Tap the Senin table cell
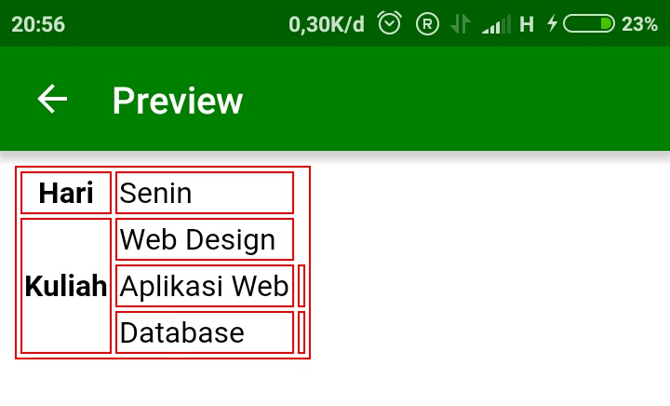Screen dimensions: 670x406 click(205, 193)
